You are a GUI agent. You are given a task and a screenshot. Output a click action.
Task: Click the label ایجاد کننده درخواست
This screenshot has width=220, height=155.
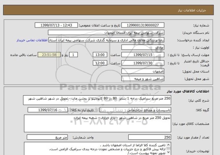193,40
